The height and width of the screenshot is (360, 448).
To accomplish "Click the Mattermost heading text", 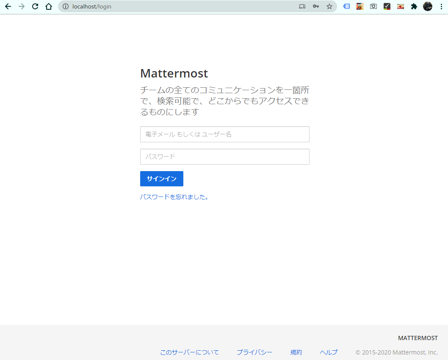I will click(174, 73).
